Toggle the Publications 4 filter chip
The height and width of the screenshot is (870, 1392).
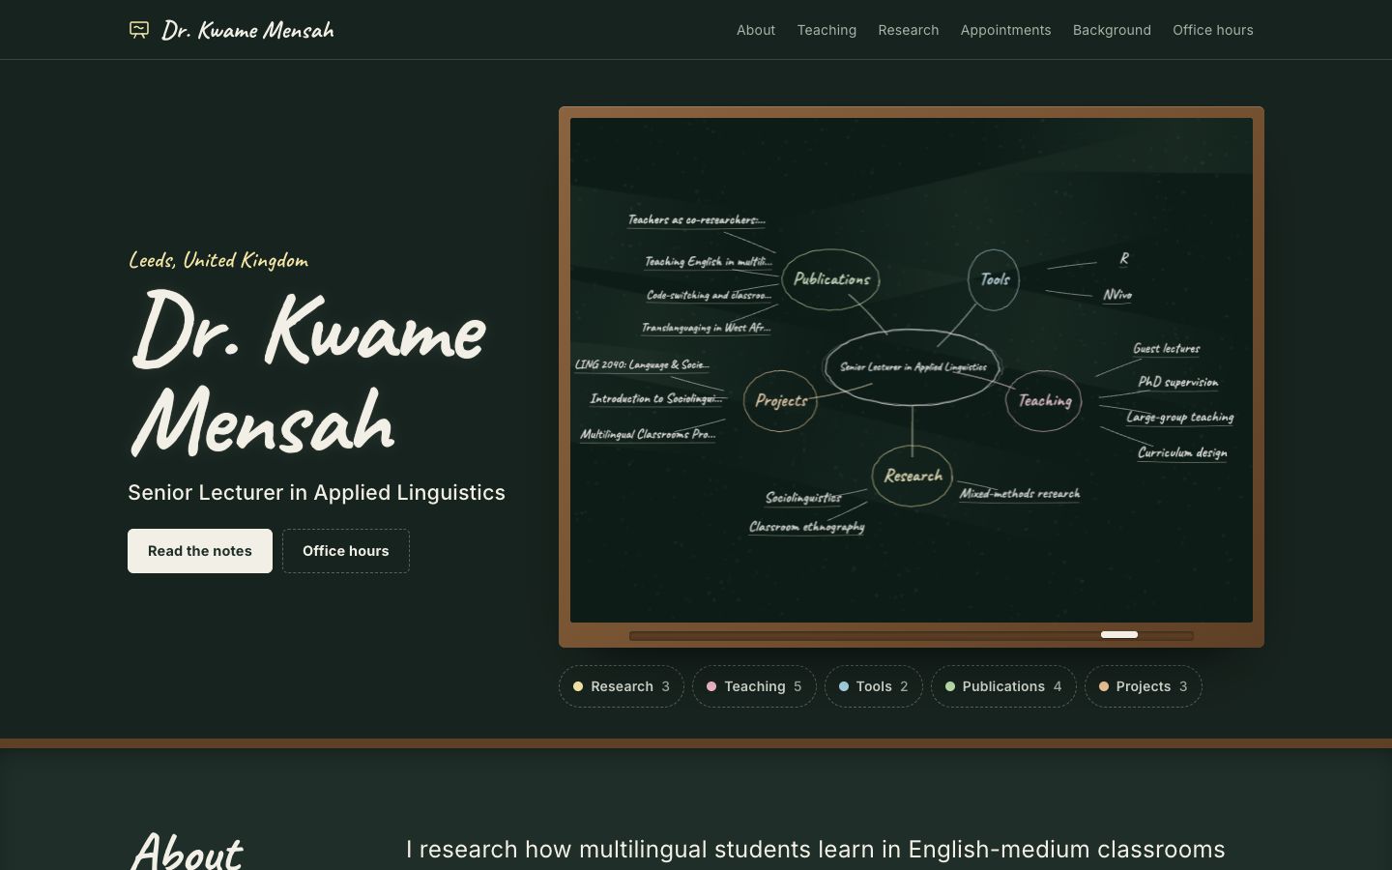click(x=1003, y=686)
